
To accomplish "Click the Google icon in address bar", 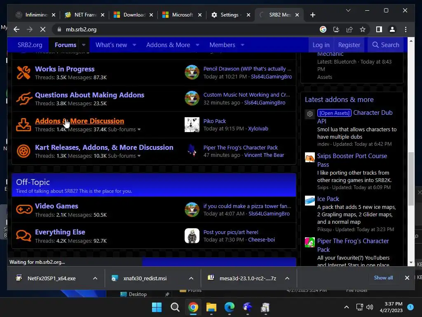I will [323, 29].
